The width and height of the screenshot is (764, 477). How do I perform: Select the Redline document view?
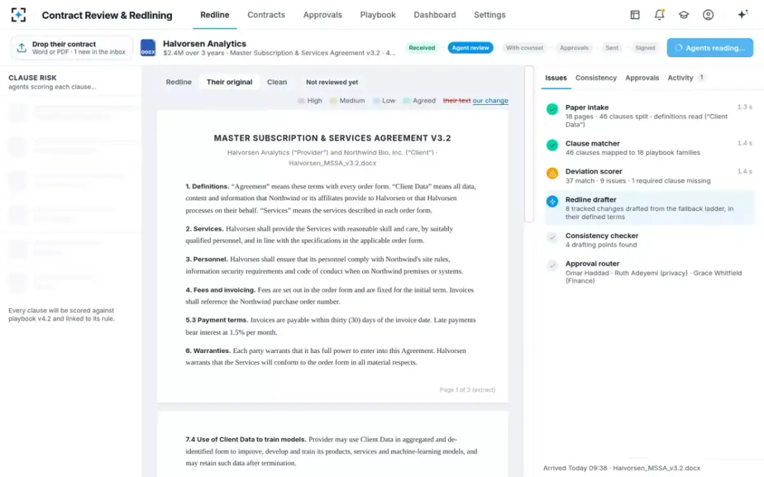click(179, 82)
